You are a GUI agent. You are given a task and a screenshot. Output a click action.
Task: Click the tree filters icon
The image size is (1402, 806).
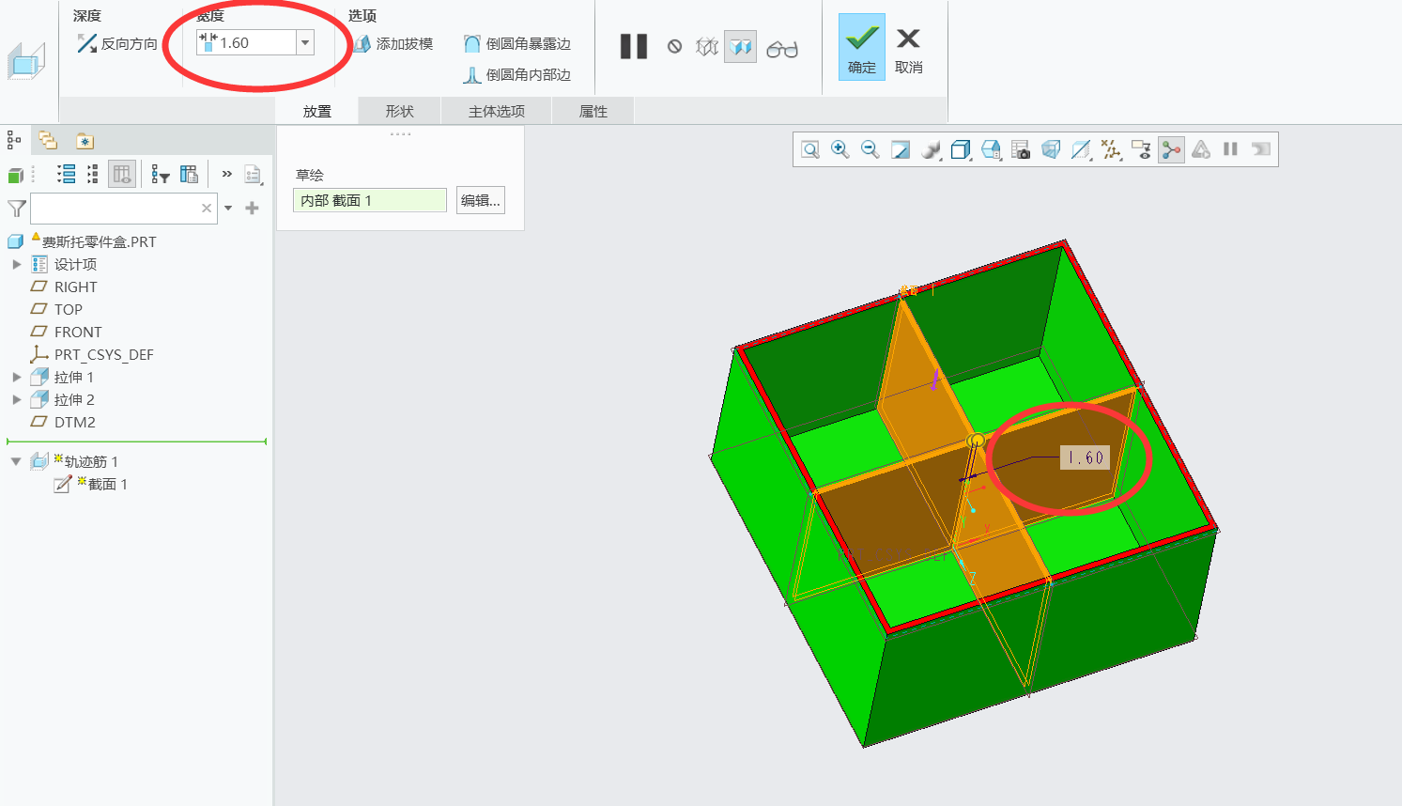tap(161, 175)
